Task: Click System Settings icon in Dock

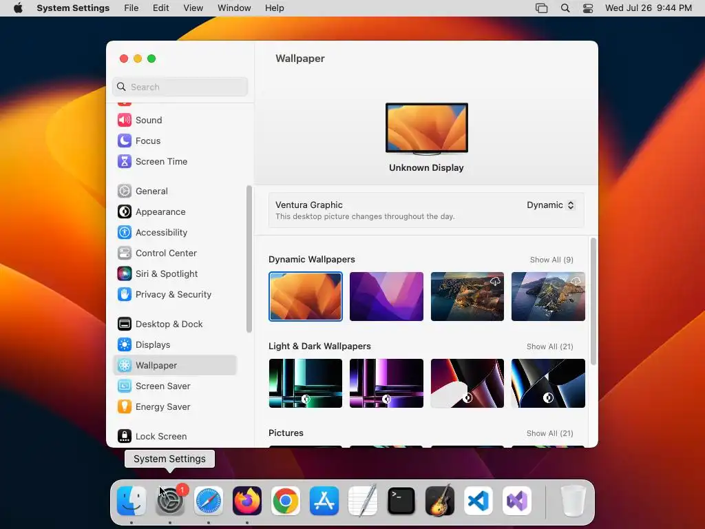Action: [x=170, y=501]
